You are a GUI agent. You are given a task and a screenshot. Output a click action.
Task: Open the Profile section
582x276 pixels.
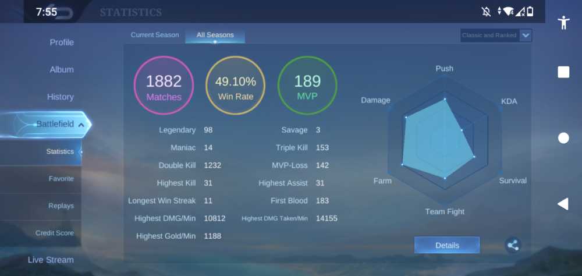click(62, 43)
